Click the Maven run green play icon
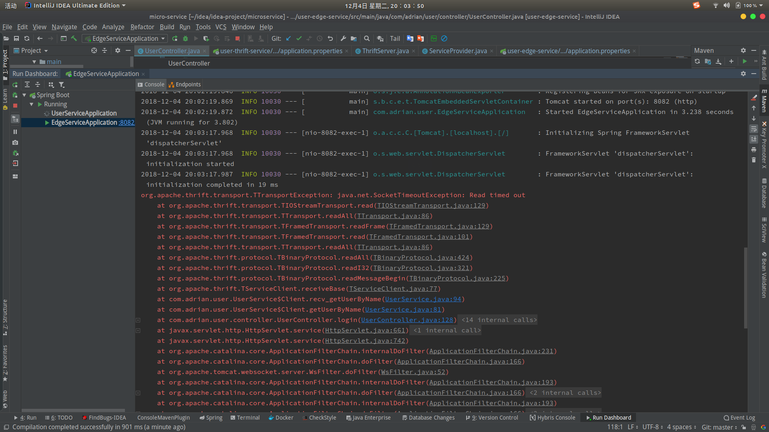Screen dimensions: 769x432 [745, 61]
